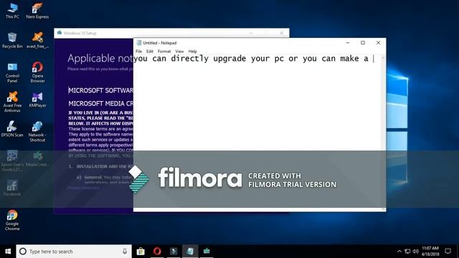
Task: Open the Action Center notifications icon
Action: click(448, 252)
